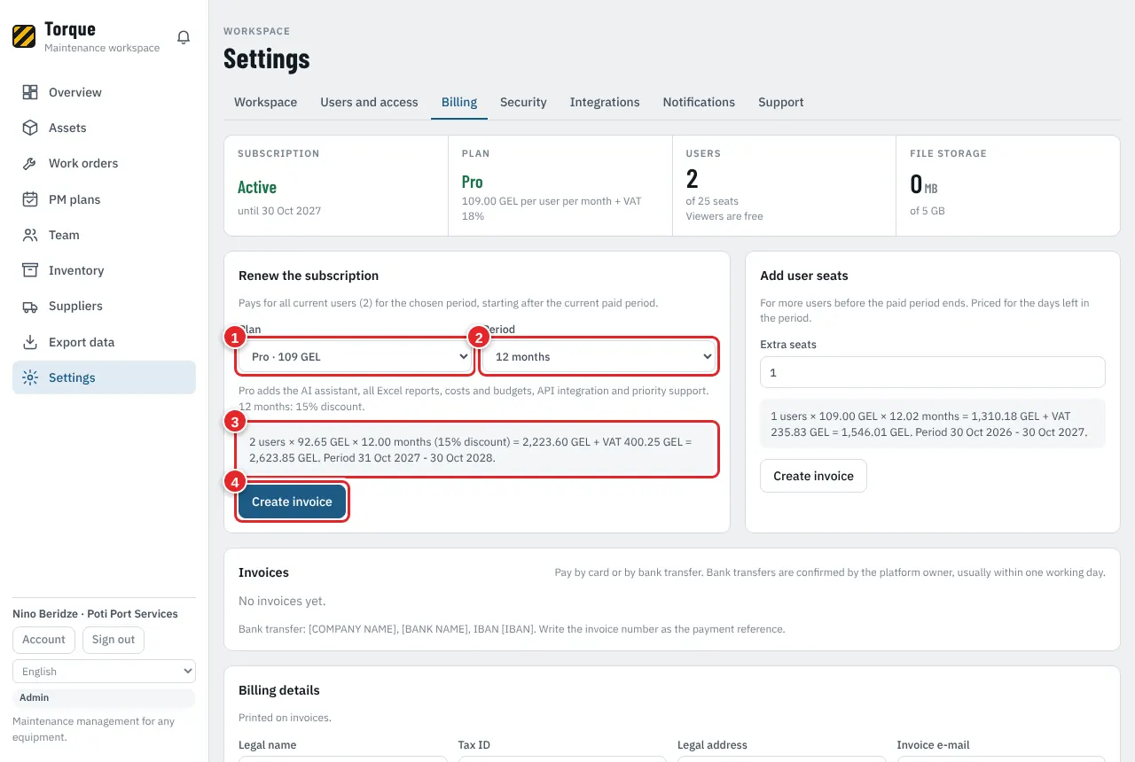Click the Active subscription status text
Viewport: 1135px width, 762px height.
[x=257, y=187]
